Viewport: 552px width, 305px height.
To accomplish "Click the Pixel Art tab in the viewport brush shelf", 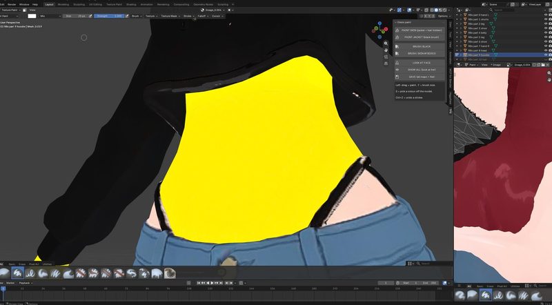I will click(x=34, y=264).
